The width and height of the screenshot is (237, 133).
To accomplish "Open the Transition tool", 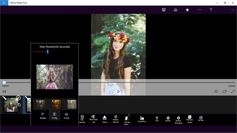I will coord(142,119).
